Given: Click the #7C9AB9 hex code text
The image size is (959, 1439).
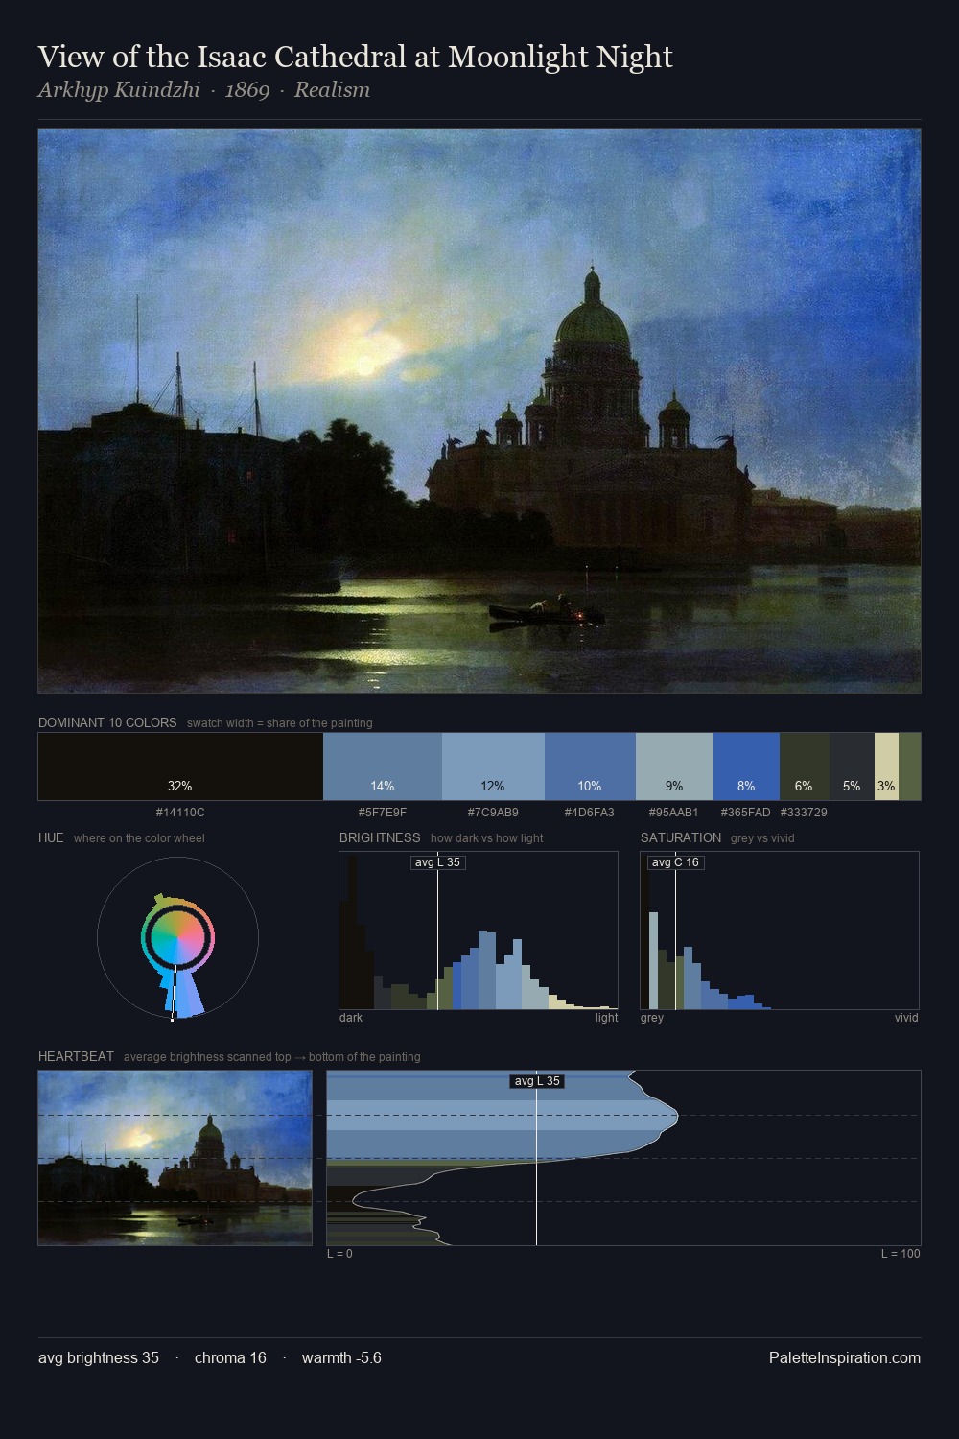Looking at the screenshot, I should point(493,813).
